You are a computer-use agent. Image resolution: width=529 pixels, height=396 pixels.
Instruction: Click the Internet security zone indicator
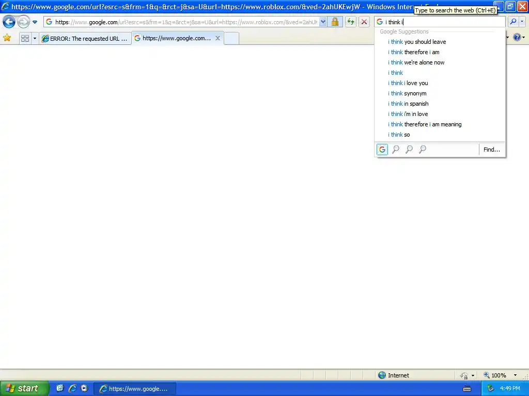393,375
